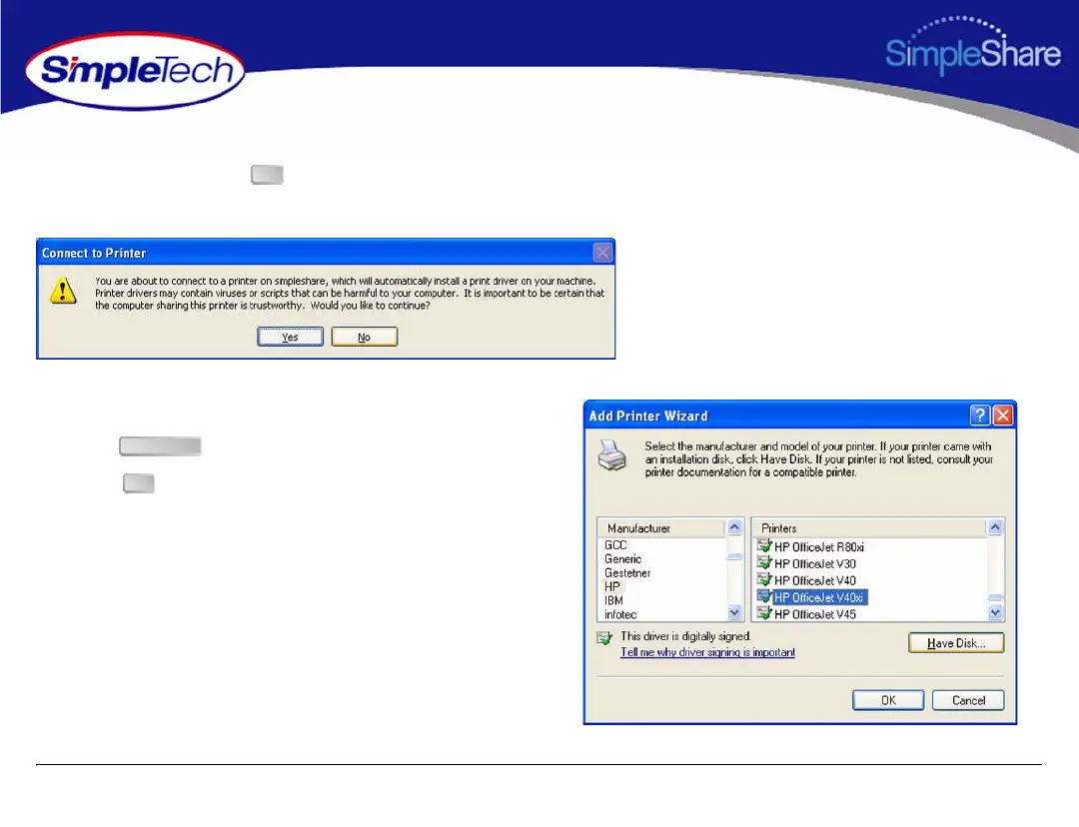This screenshot has height=827, width=1079.
Task: Click No in Connect to Printer dialog
Action: point(364,337)
